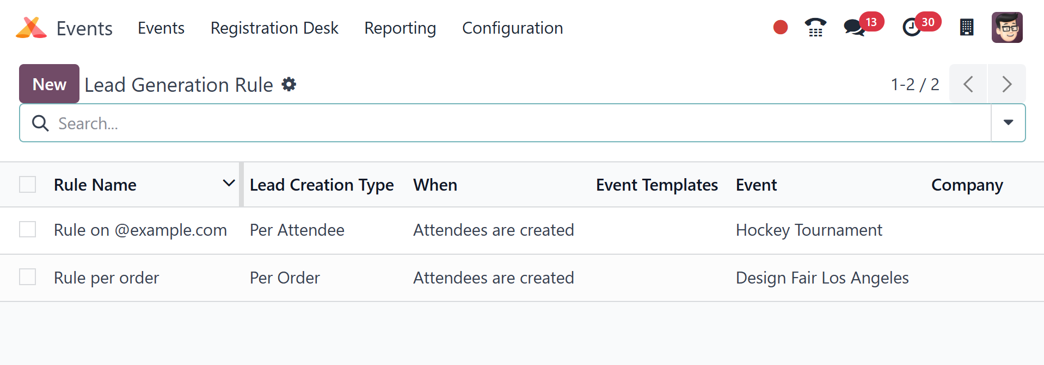Click into the Search input field
The width and height of the screenshot is (1044, 365).
(x=490, y=123)
